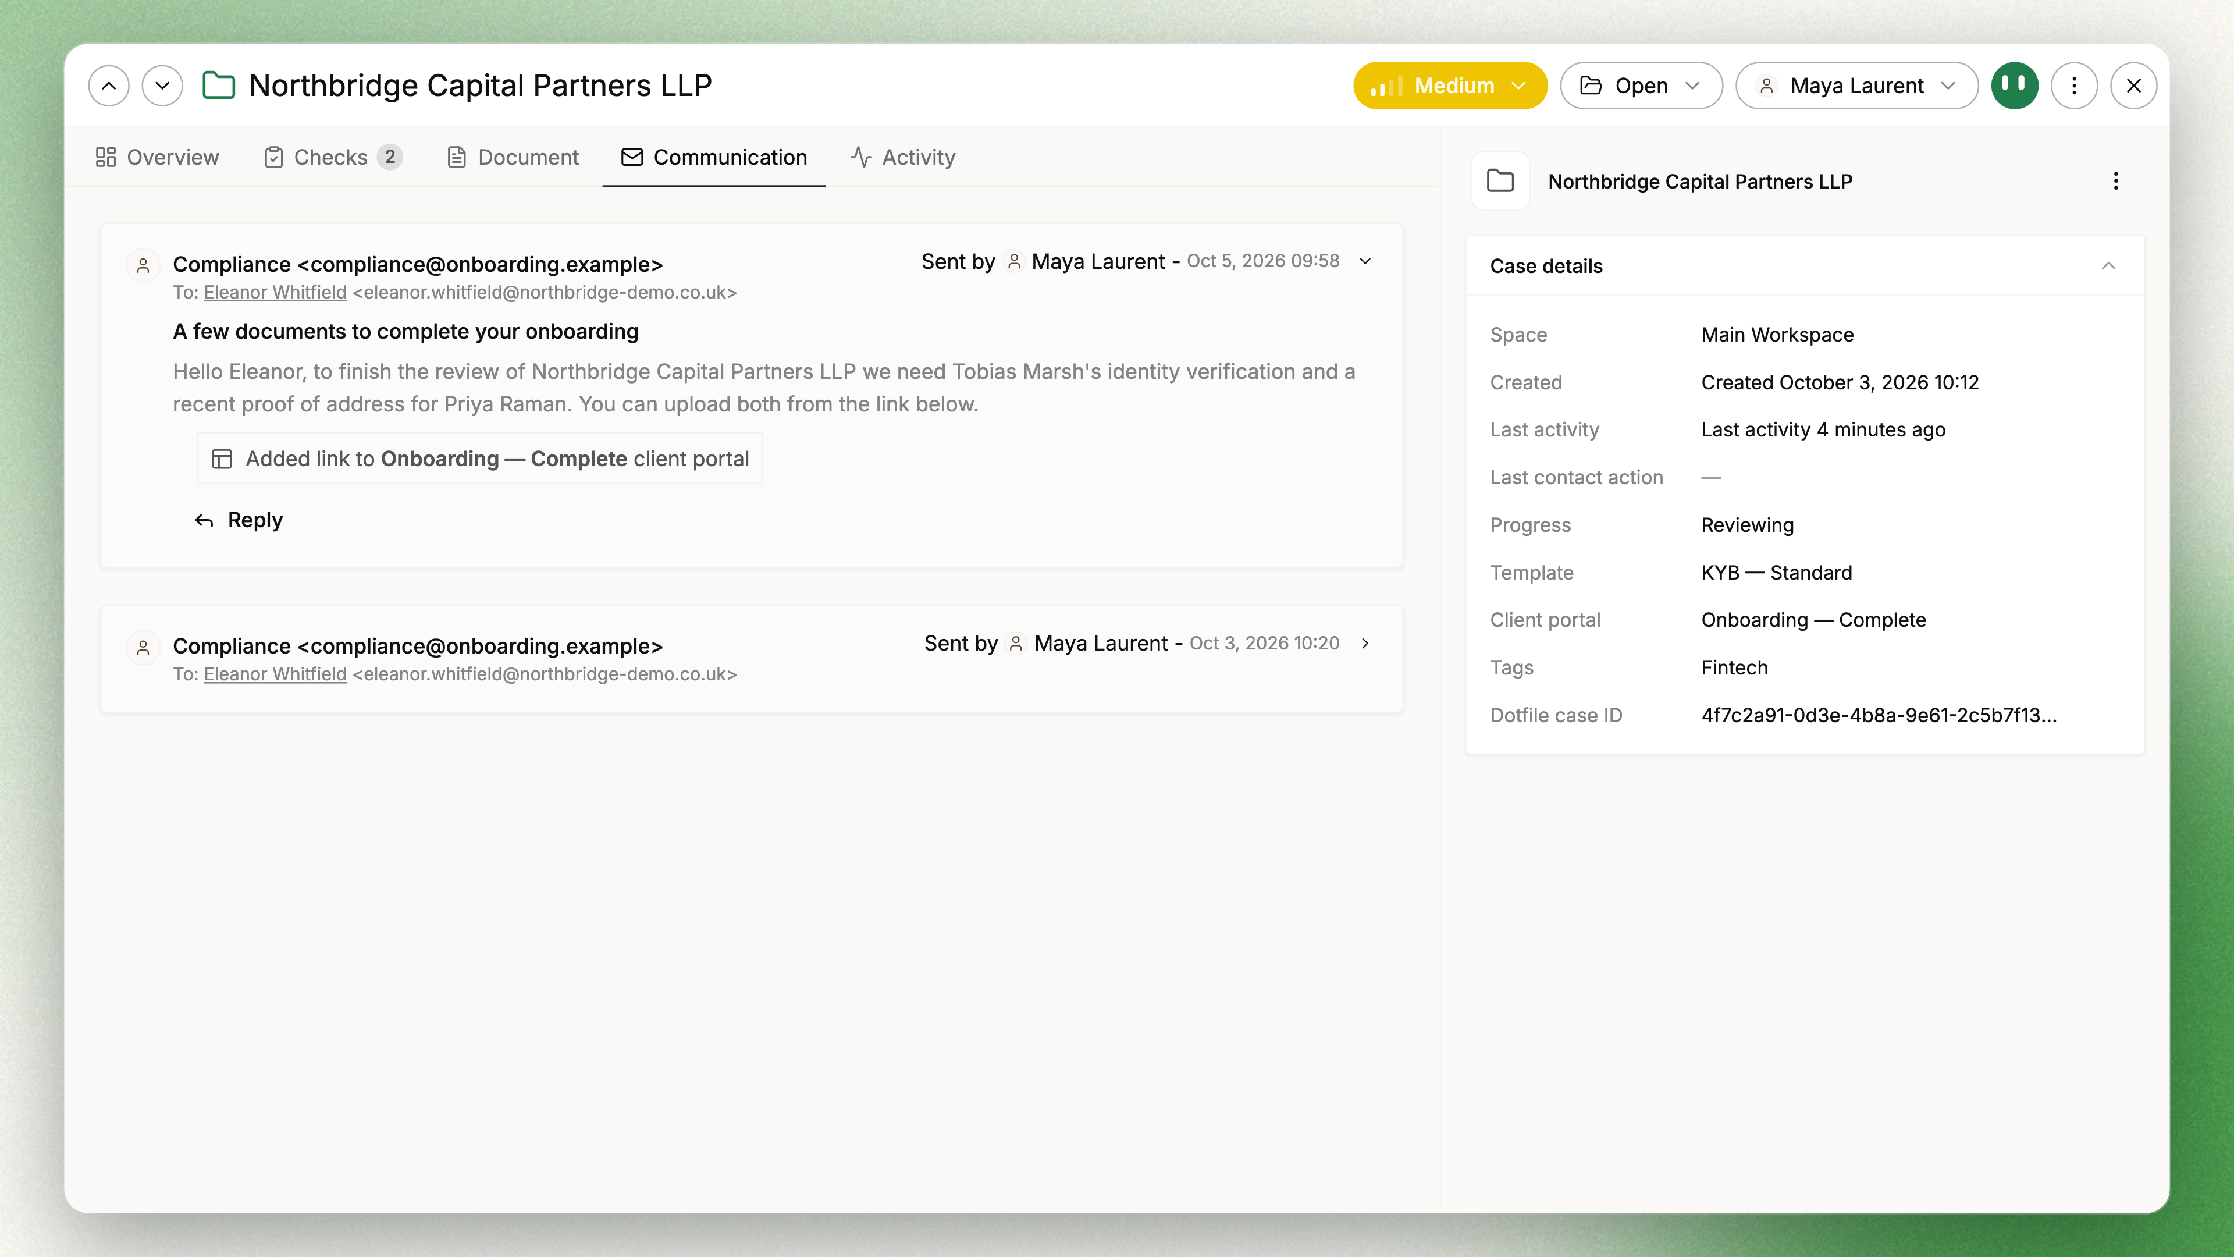Open side panel three-dot menu for Northbridge
This screenshot has height=1257, width=2234.
2116,182
